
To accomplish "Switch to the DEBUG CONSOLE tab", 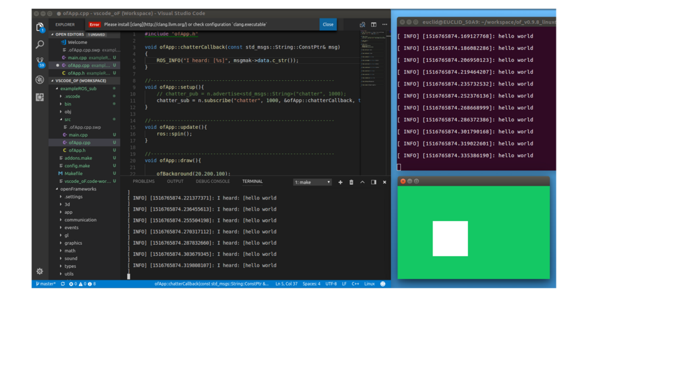I will (212, 182).
